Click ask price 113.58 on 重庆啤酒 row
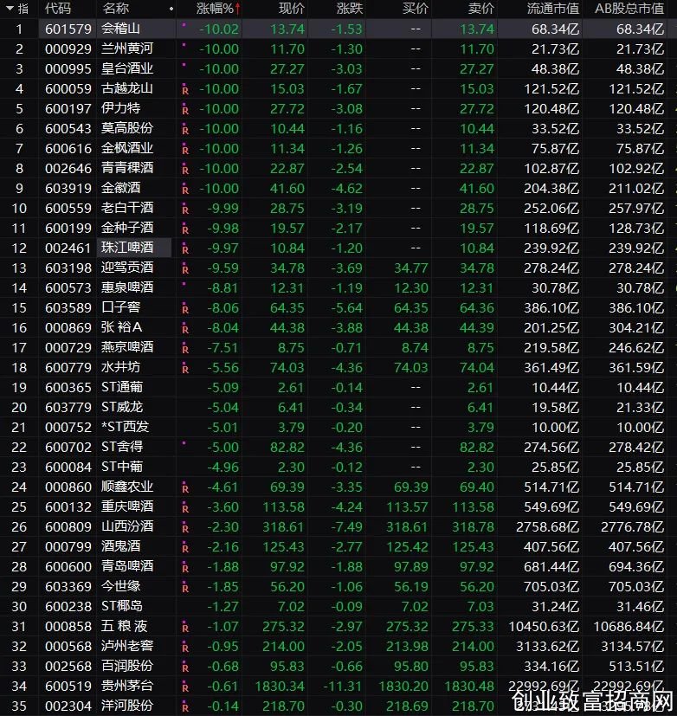 click(x=473, y=506)
